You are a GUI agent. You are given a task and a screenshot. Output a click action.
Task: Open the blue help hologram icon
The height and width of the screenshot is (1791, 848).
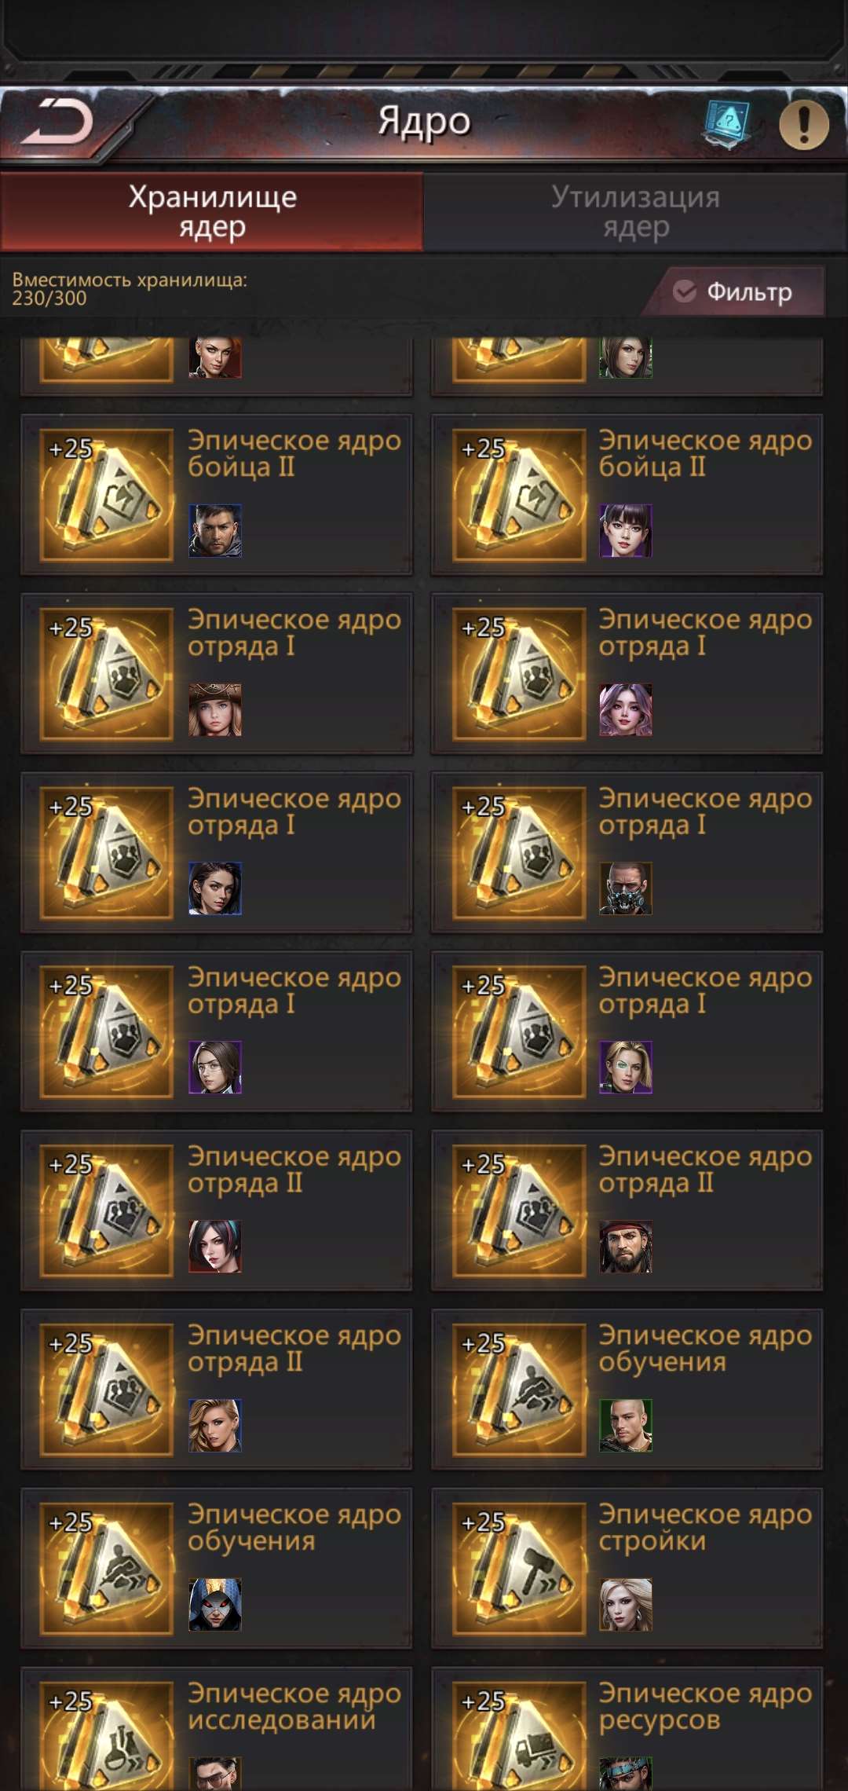click(x=726, y=123)
